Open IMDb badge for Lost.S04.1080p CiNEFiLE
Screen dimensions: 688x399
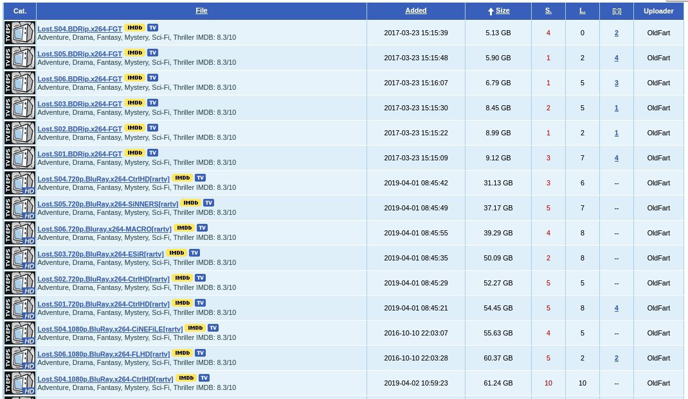(195, 328)
